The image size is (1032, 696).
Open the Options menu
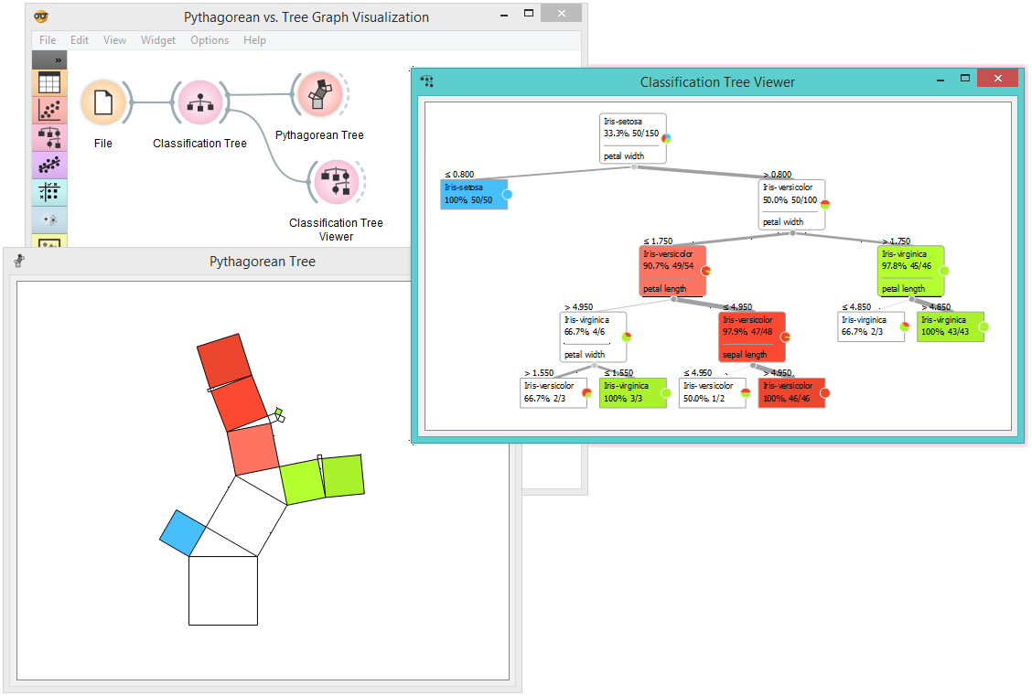point(210,39)
